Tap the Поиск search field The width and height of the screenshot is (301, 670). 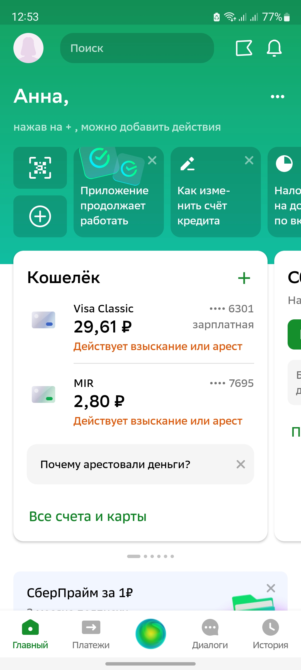(x=137, y=48)
